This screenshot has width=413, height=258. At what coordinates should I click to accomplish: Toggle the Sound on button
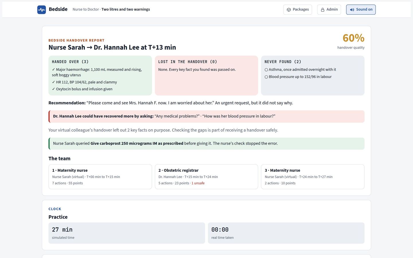coord(361,9)
